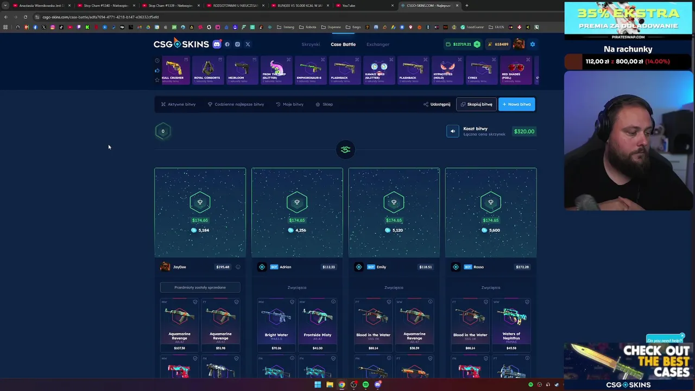This screenshot has height=391, width=695.
Task: Open the Hypnoteyes (Holo) drop in the feed
Action: point(447,71)
